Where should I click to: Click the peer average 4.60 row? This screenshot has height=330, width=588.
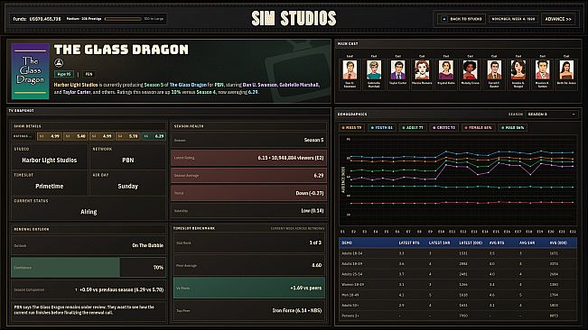(x=249, y=265)
